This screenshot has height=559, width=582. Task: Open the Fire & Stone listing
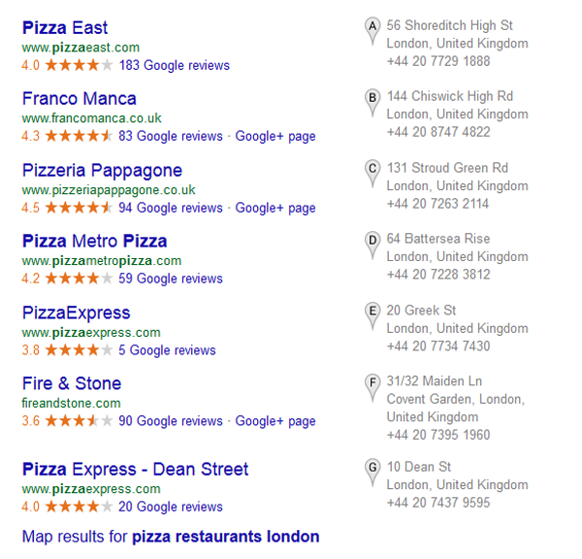pyautogui.click(x=72, y=383)
